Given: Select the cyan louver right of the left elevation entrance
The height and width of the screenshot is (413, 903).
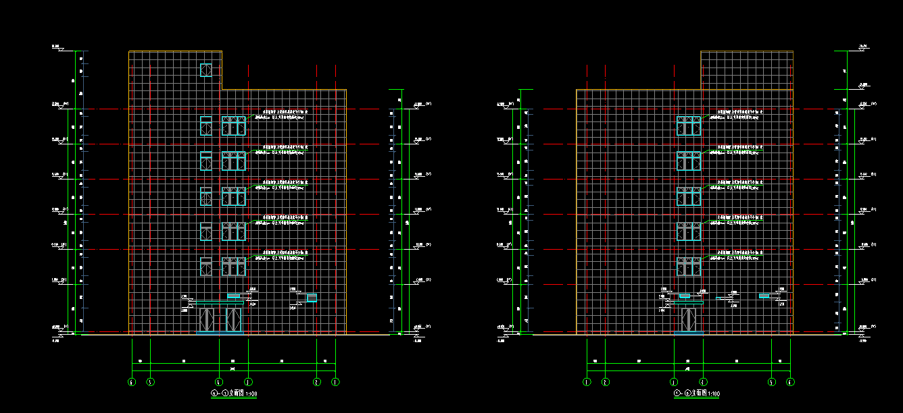Looking at the screenshot, I should coord(312,297).
